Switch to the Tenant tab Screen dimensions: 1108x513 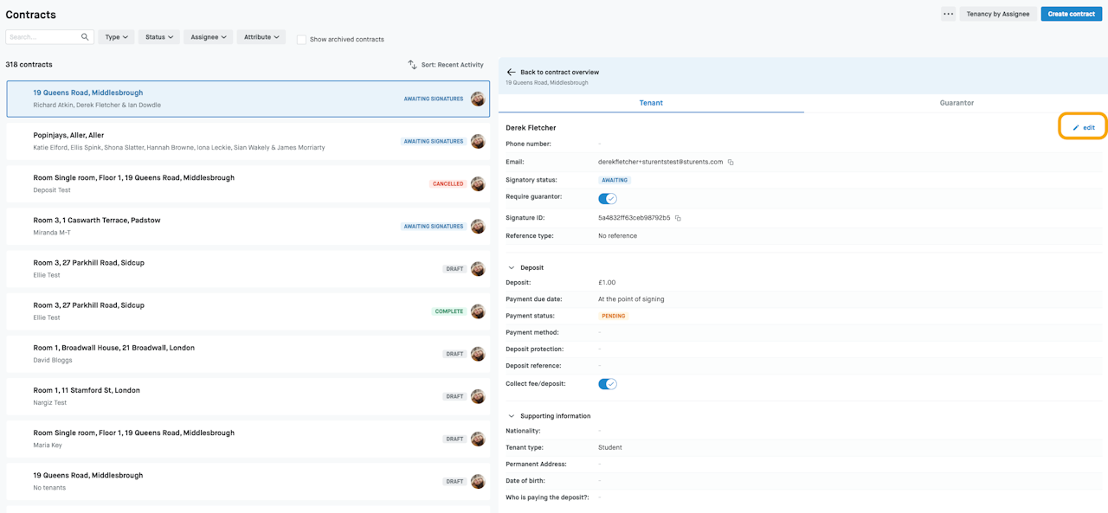click(651, 103)
